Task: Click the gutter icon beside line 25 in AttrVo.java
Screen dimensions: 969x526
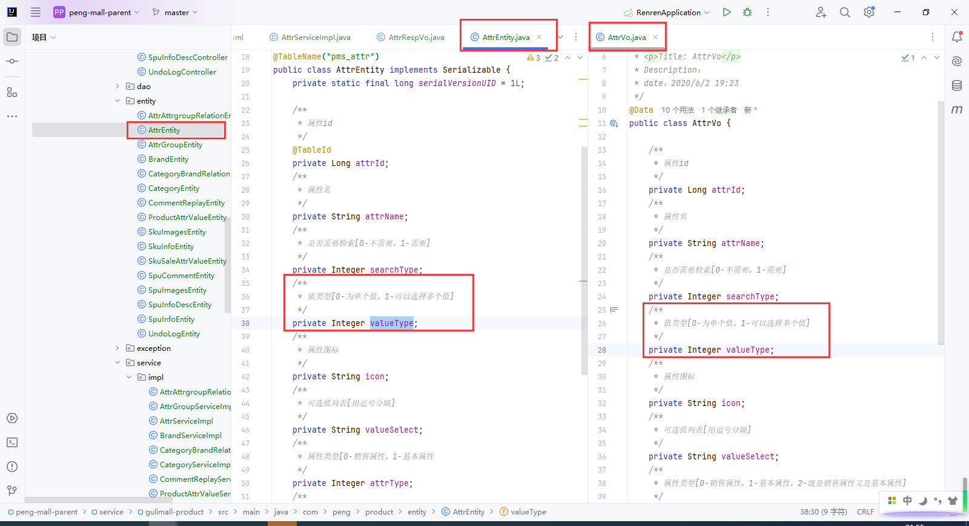Action: [x=614, y=310]
